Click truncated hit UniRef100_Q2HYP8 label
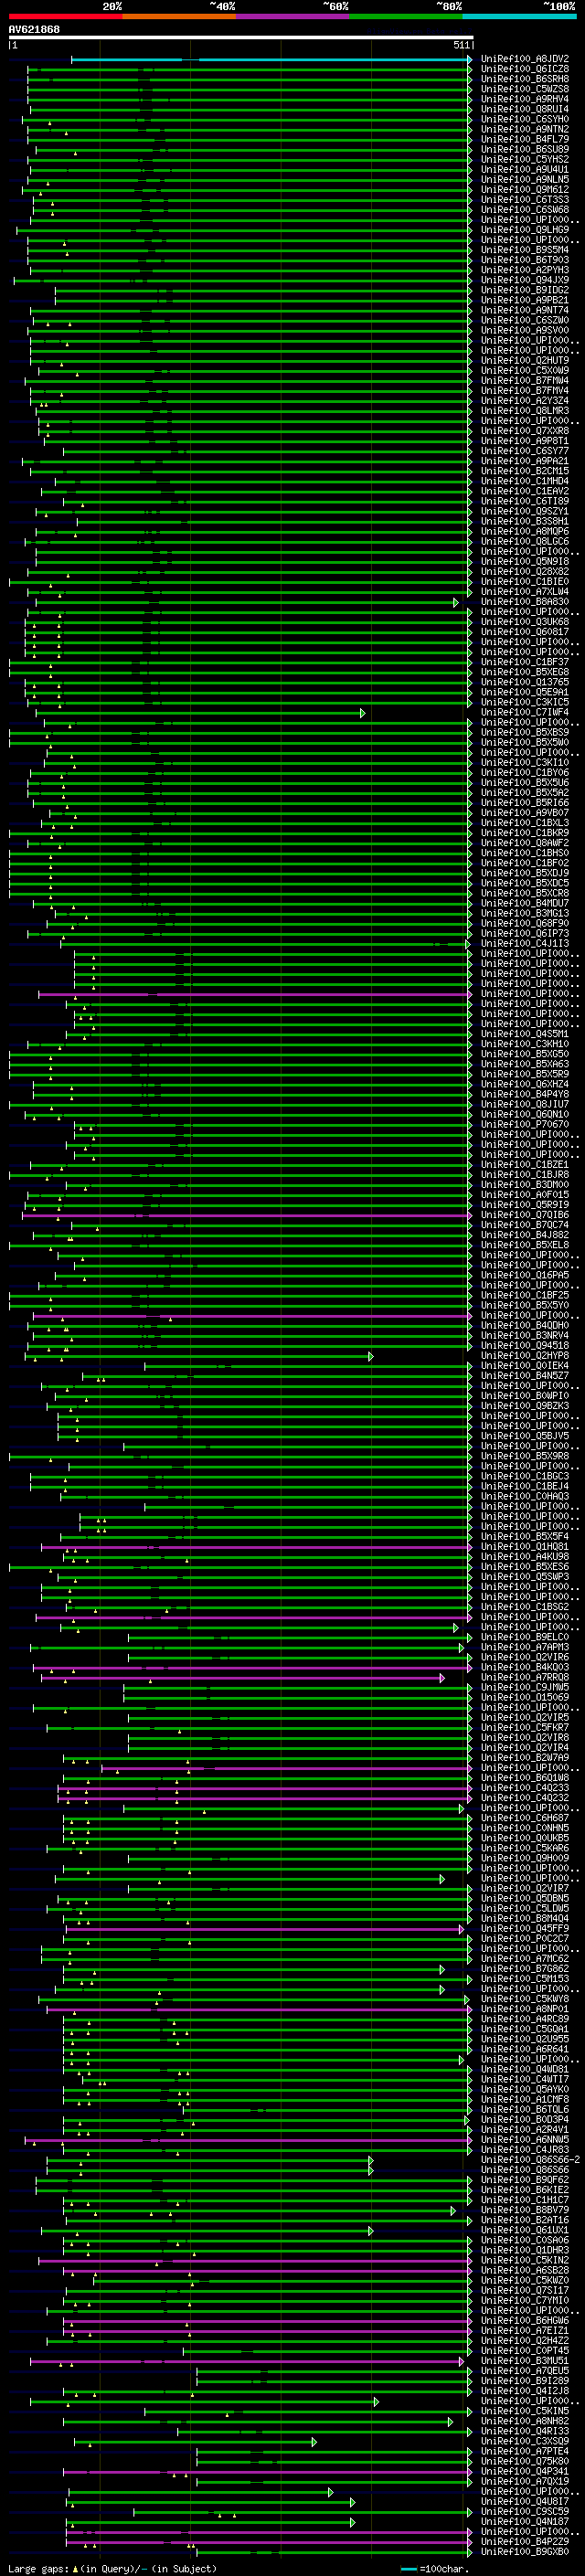This screenshot has width=585, height=2576. click(524, 1355)
